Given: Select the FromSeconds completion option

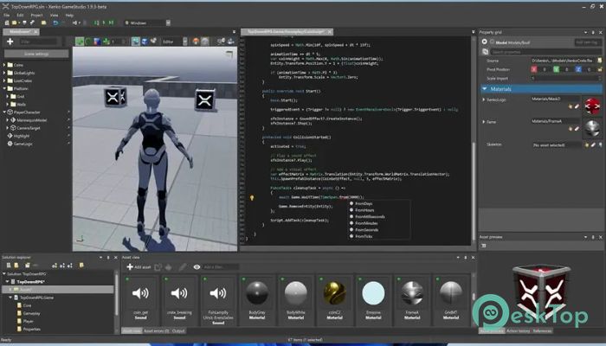Looking at the screenshot, I should click(367, 230).
